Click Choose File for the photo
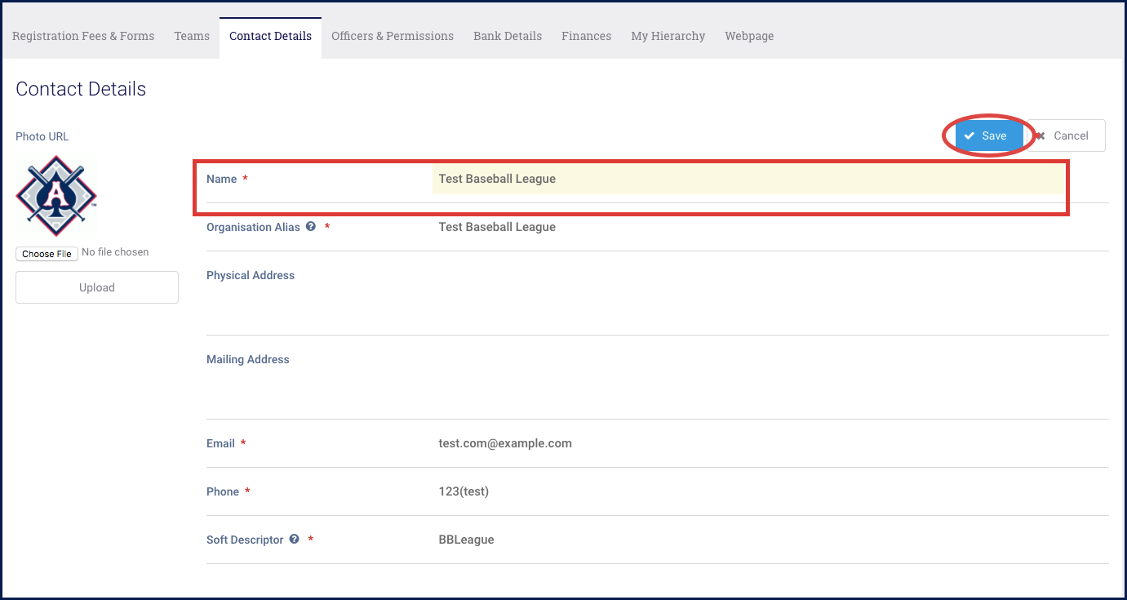The width and height of the screenshot is (1127, 600). click(47, 254)
